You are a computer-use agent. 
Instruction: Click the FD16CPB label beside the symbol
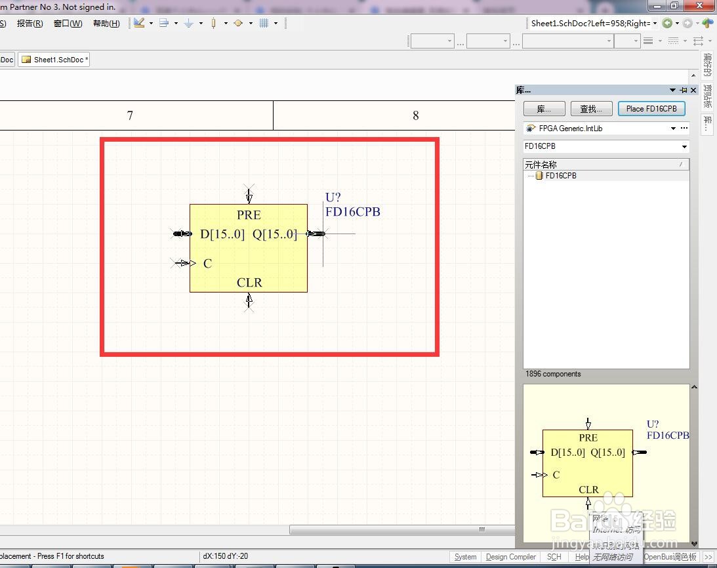click(x=352, y=212)
